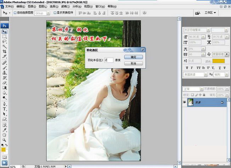Image resolution: width=231 pixels, height=168 pixels.
Task: Click the 羽化半径 value input field
Action: pyautogui.click(x=108, y=60)
